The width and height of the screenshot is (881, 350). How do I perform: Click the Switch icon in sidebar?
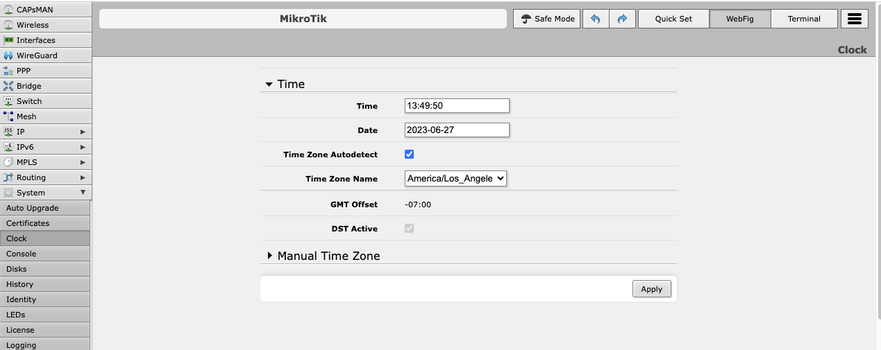[8, 101]
